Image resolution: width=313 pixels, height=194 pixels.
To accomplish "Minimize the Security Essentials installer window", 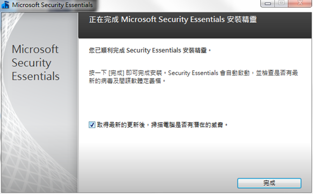I will point(268,4).
